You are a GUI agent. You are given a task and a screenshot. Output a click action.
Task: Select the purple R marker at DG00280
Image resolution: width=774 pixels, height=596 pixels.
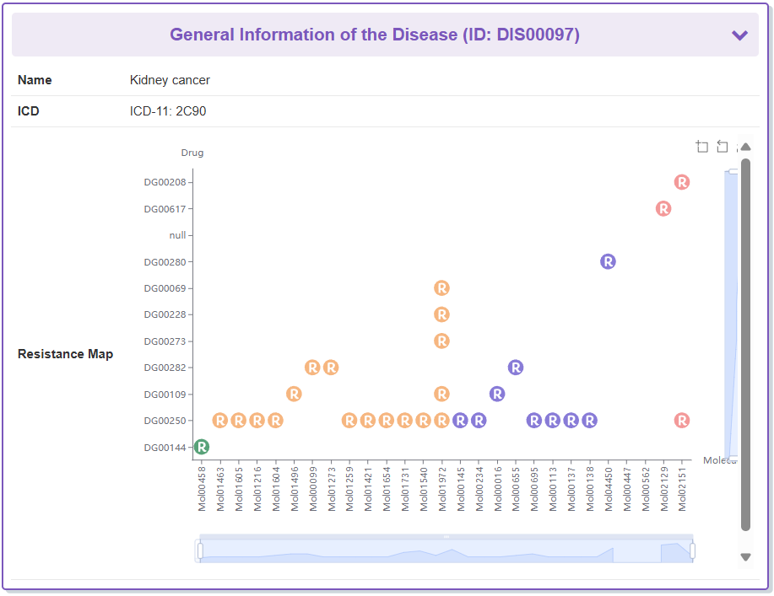pyautogui.click(x=608, y=261)
